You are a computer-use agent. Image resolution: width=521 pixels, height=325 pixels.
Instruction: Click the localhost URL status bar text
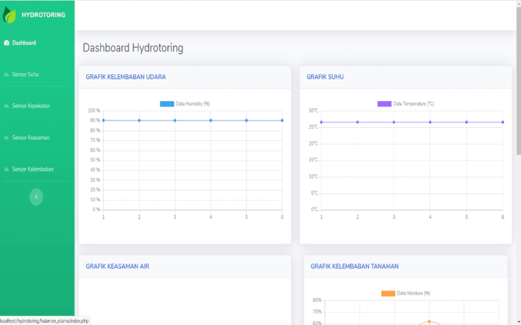click(44, 321)
